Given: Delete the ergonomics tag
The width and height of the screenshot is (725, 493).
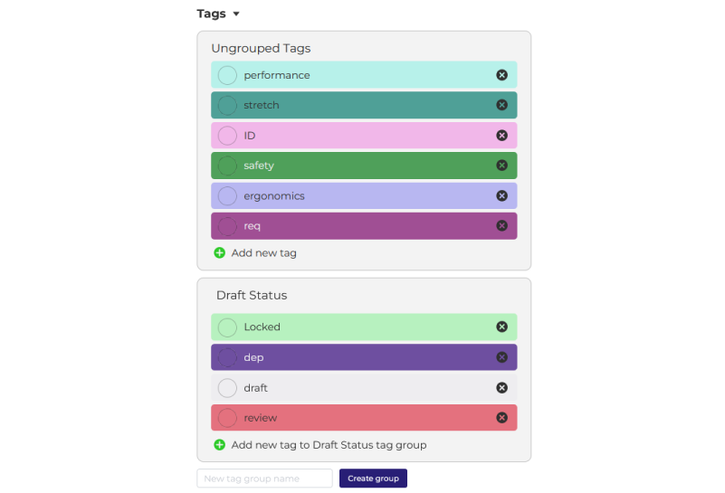Looking at the screenshot, I should pyautogui.click(x=501, y=196).
